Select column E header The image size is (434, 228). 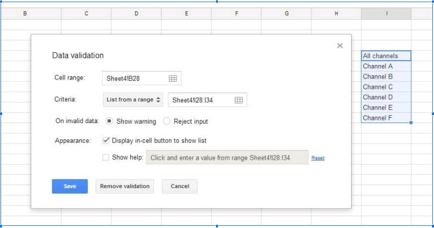pos(186,13)
